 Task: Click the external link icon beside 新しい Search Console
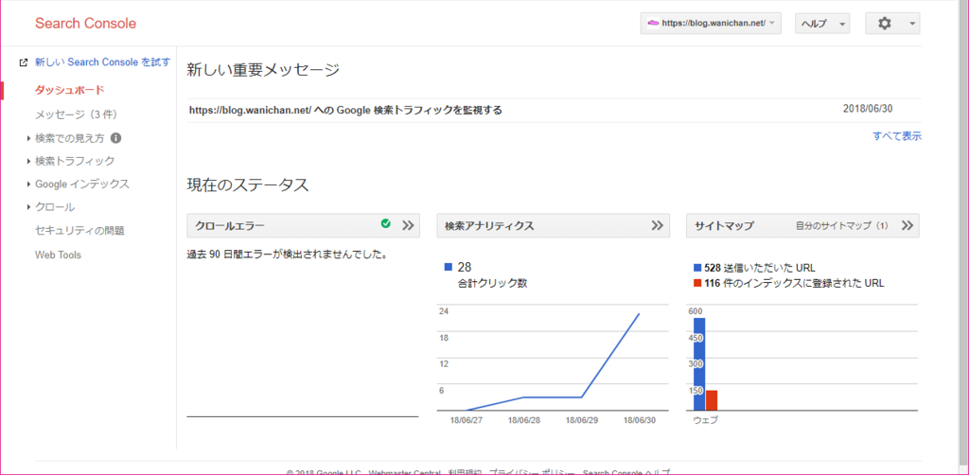coord(24,62)
